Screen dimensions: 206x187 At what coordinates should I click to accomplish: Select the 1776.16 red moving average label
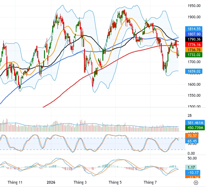coord(194,45)
